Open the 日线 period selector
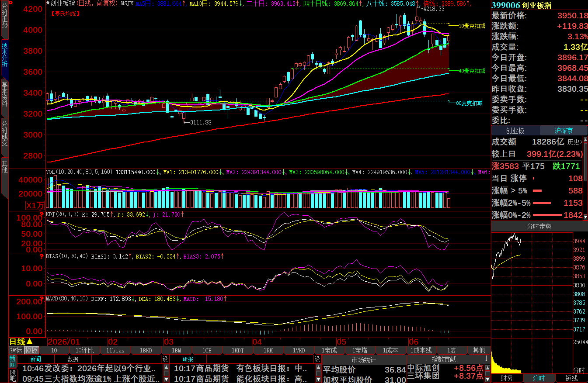 [21, 342]
